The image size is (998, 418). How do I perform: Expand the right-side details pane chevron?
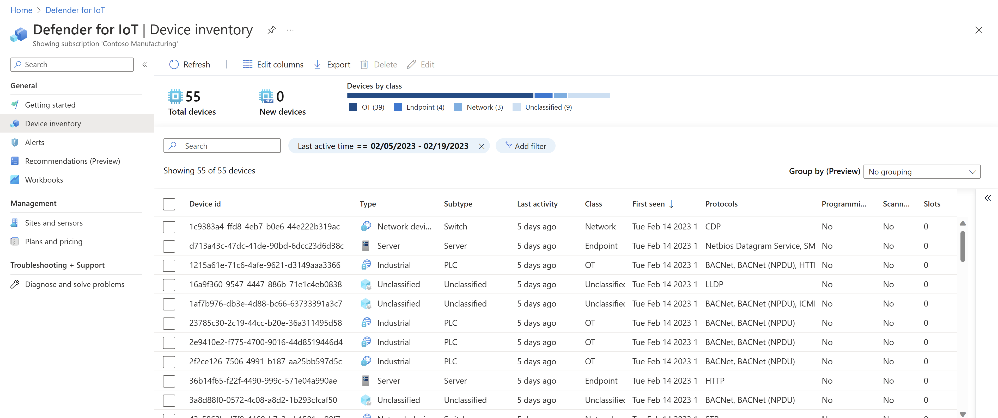pos(988,198)
